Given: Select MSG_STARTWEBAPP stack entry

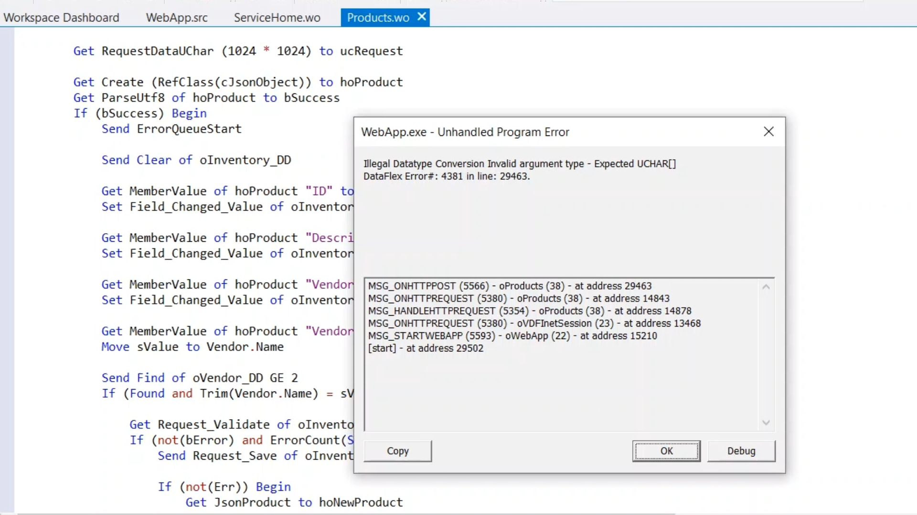Looking at the screenshot, I should coord(512,336).
